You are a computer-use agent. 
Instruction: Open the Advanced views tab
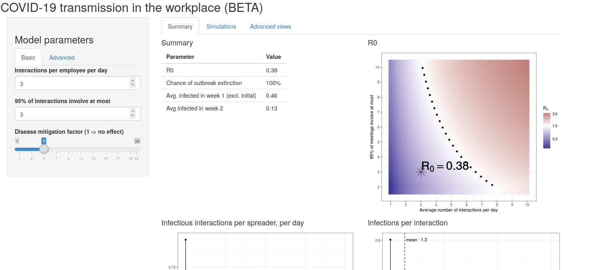pos(270,27)
